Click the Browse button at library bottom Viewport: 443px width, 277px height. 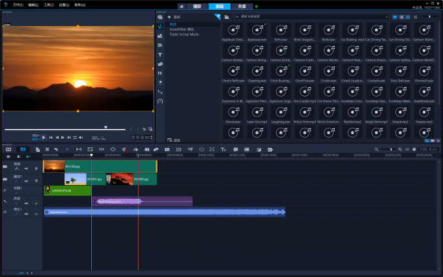[x=174, y=140]
